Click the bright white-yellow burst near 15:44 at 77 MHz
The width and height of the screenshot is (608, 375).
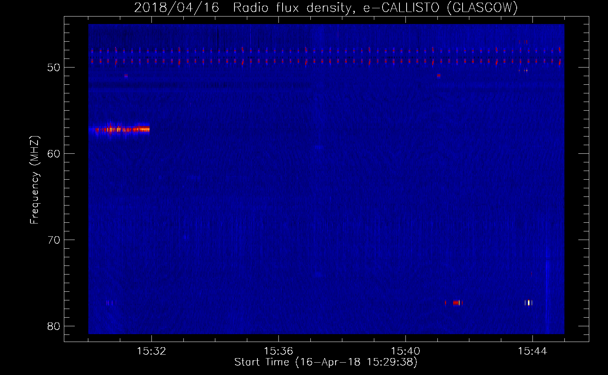(529, 303)
